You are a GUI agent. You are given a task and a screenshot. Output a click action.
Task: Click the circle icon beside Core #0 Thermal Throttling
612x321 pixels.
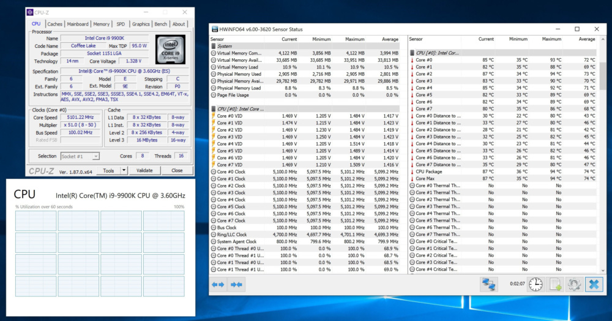pyautogui.click(x=412, y=186)
